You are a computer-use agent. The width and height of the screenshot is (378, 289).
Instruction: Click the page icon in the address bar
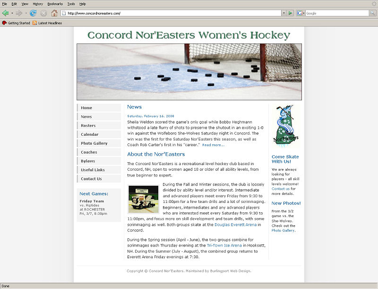pyautogui.click(x=63, y=13)
